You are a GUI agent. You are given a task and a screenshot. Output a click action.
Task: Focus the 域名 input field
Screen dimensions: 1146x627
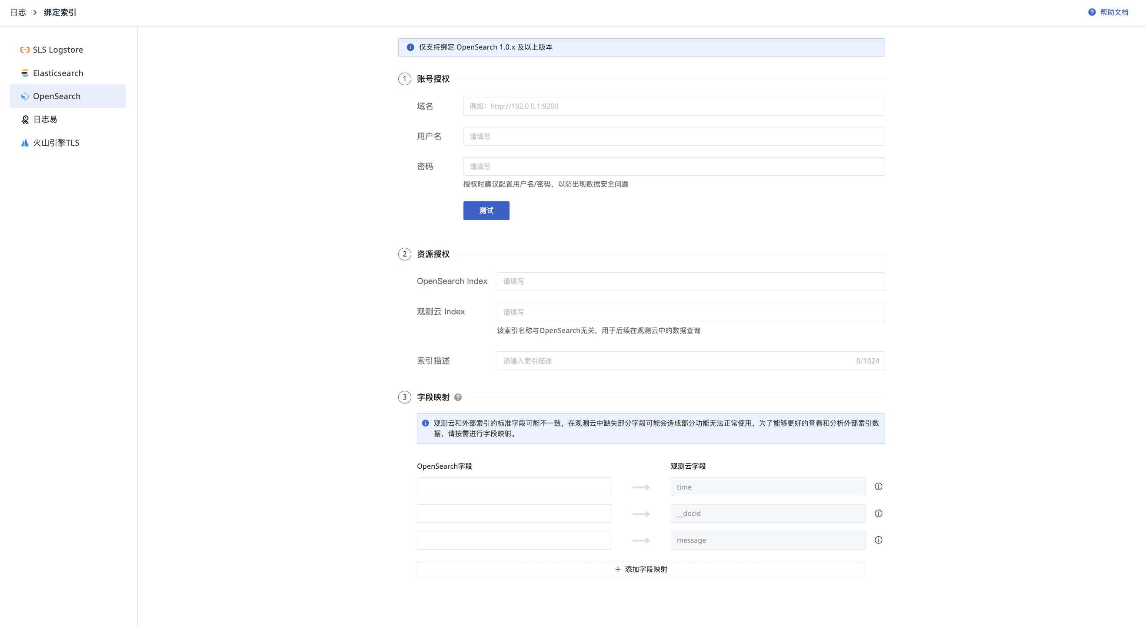pyautogui.click(x=673, y=106)
